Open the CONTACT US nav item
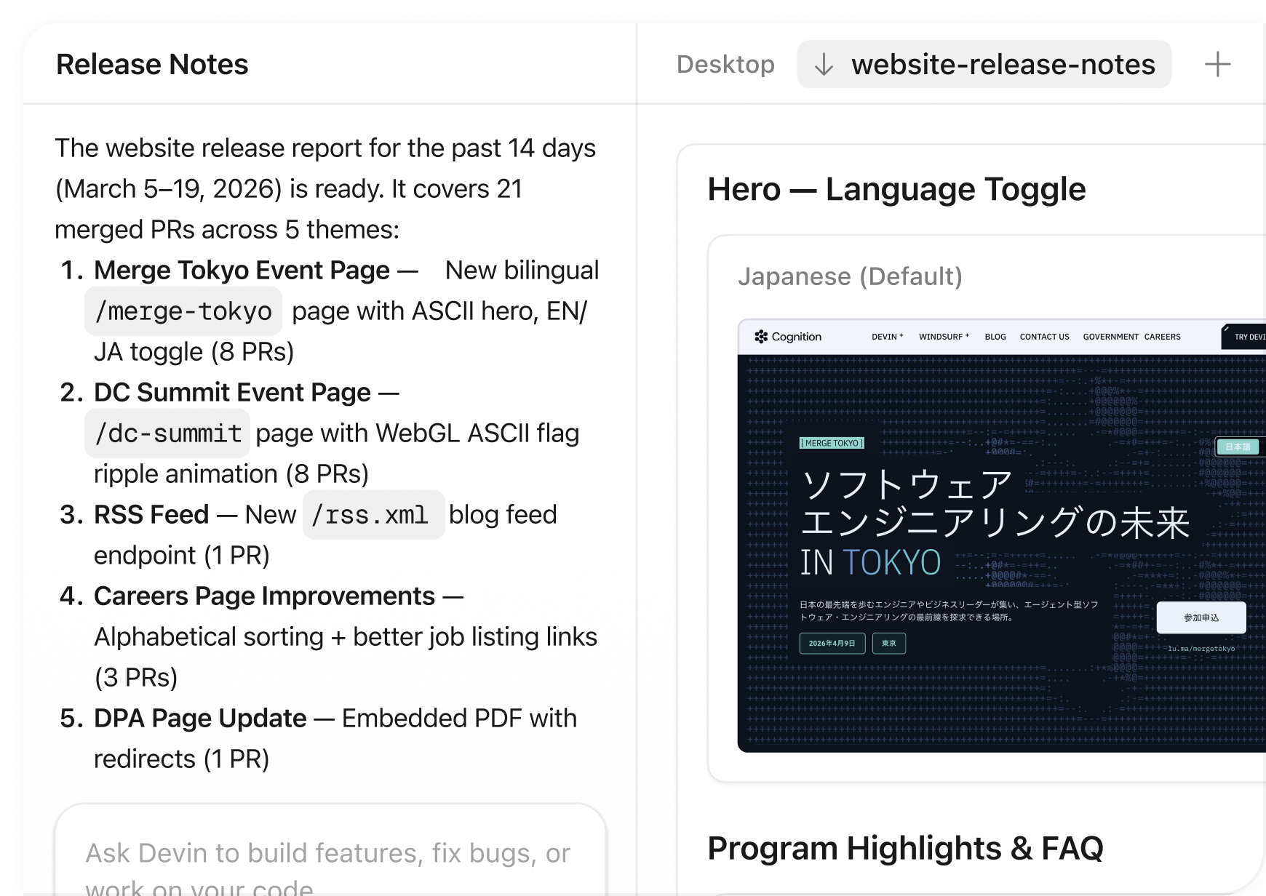The width and height of the screenshot is (1266, 896). click(1044, 337)
